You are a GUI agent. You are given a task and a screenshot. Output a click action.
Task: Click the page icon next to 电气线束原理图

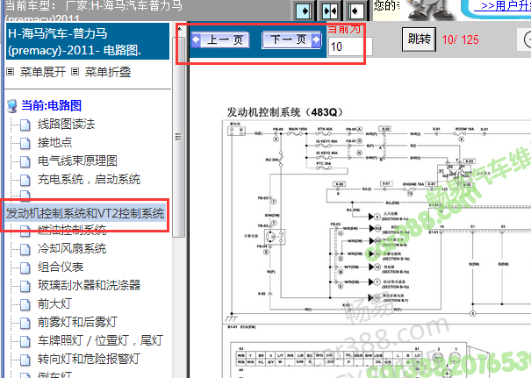point(25,161)
